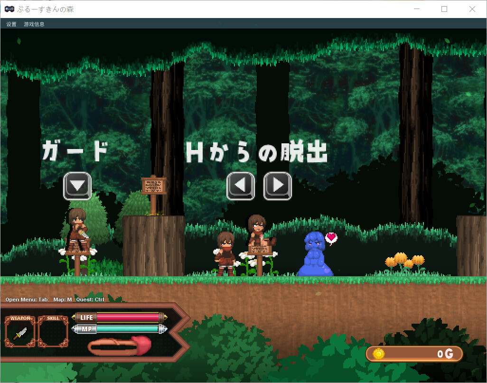This screenshot has width=487, height=383.
Task: Click the gold coin icon
Action: coord(379,354)
